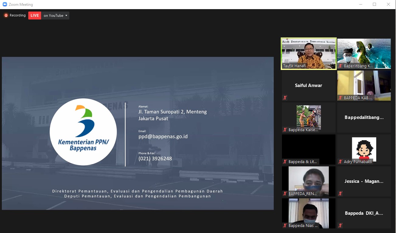
Task: Click the 'Zoom Meeting' window title
Action: click(x=21, y=5)
